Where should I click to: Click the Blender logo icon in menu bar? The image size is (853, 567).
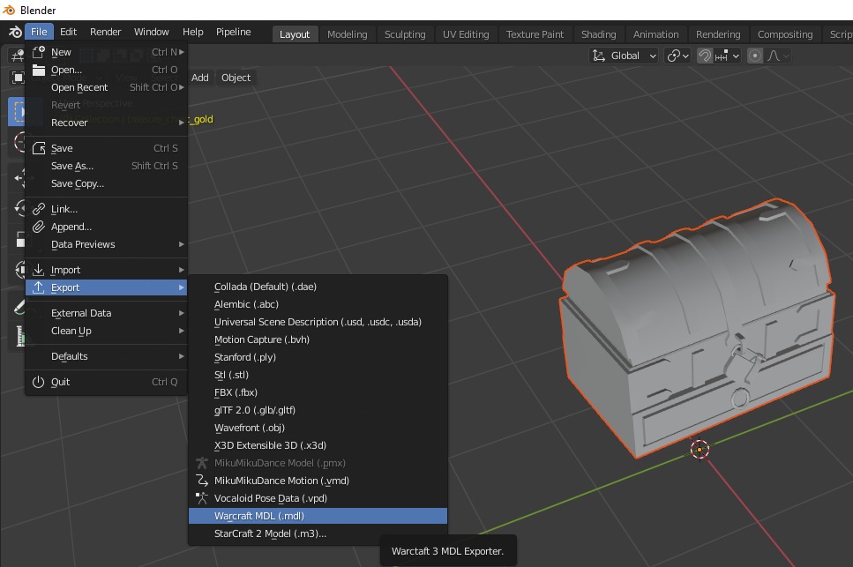[x=15, y=32]
